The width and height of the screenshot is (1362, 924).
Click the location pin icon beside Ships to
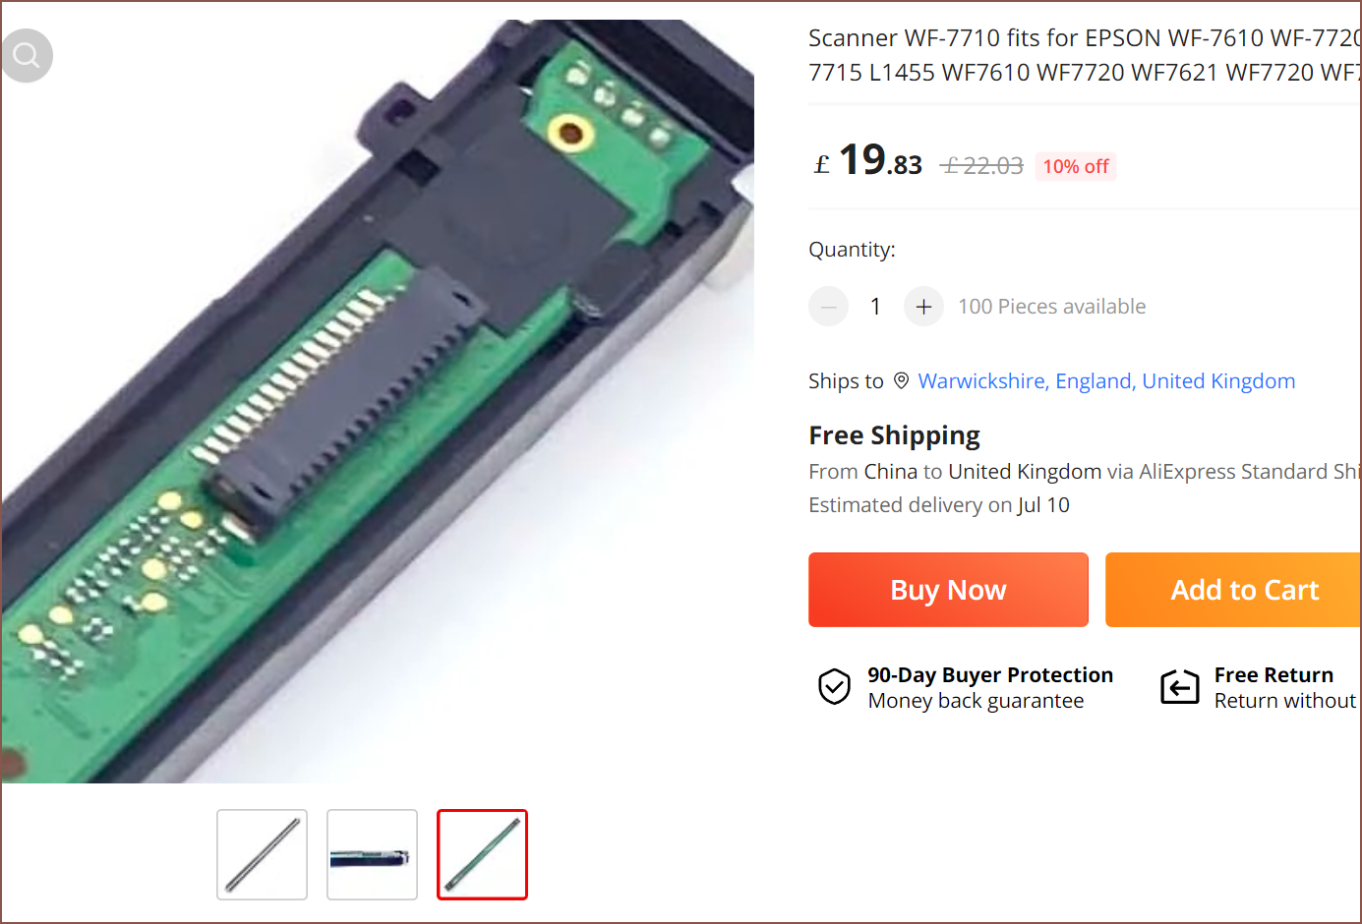click(901, 381)
